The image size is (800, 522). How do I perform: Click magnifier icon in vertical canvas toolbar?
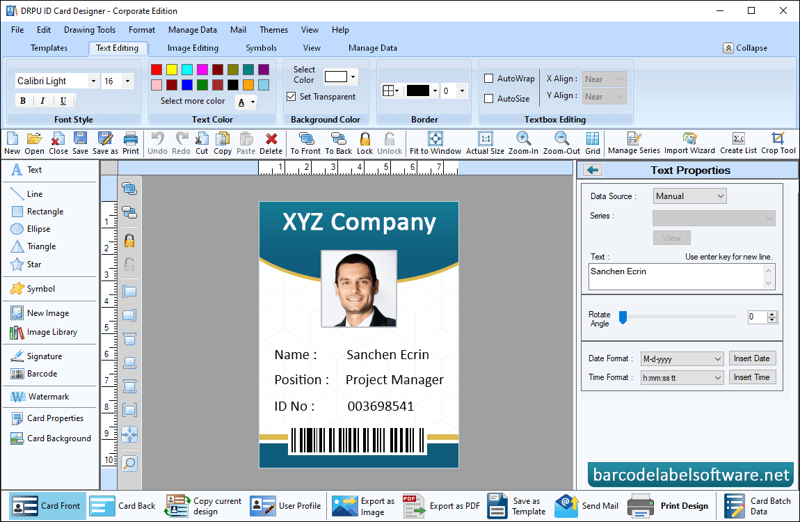(x=129, y=464)
